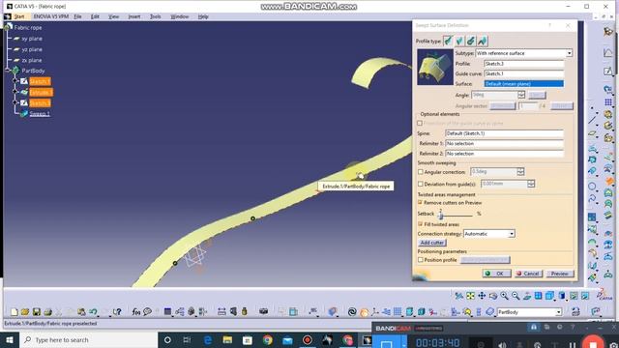619x348 pixels.
Task: Click the New document icon
Action: tap(15, 311)
